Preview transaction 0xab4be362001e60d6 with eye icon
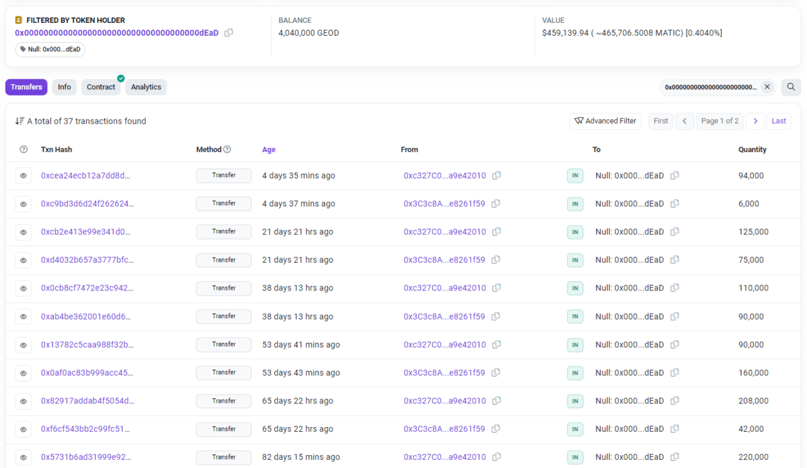 tap(24, 317)
